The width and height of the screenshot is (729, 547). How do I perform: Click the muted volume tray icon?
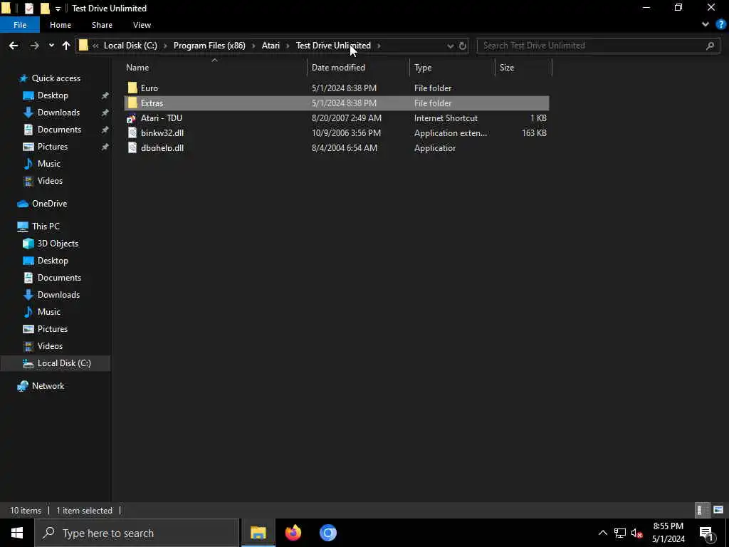point(637,533)
